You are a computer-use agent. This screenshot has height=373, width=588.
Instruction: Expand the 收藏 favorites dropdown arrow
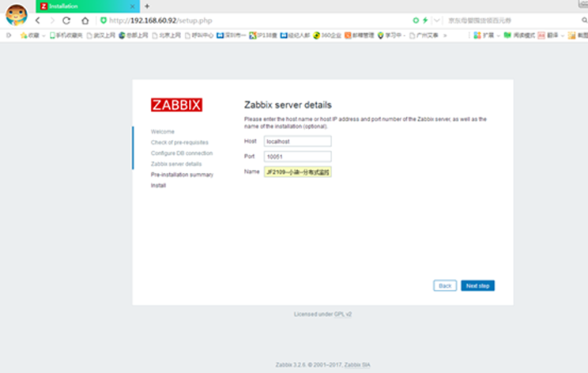point(43,36)
